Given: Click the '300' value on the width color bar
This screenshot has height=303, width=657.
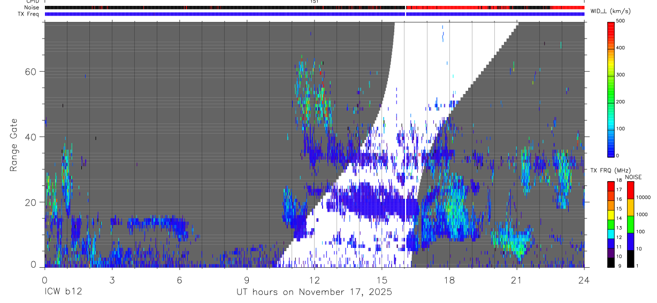Looking at the screenshot, I should pyautogui.click(x=620, y=75).
